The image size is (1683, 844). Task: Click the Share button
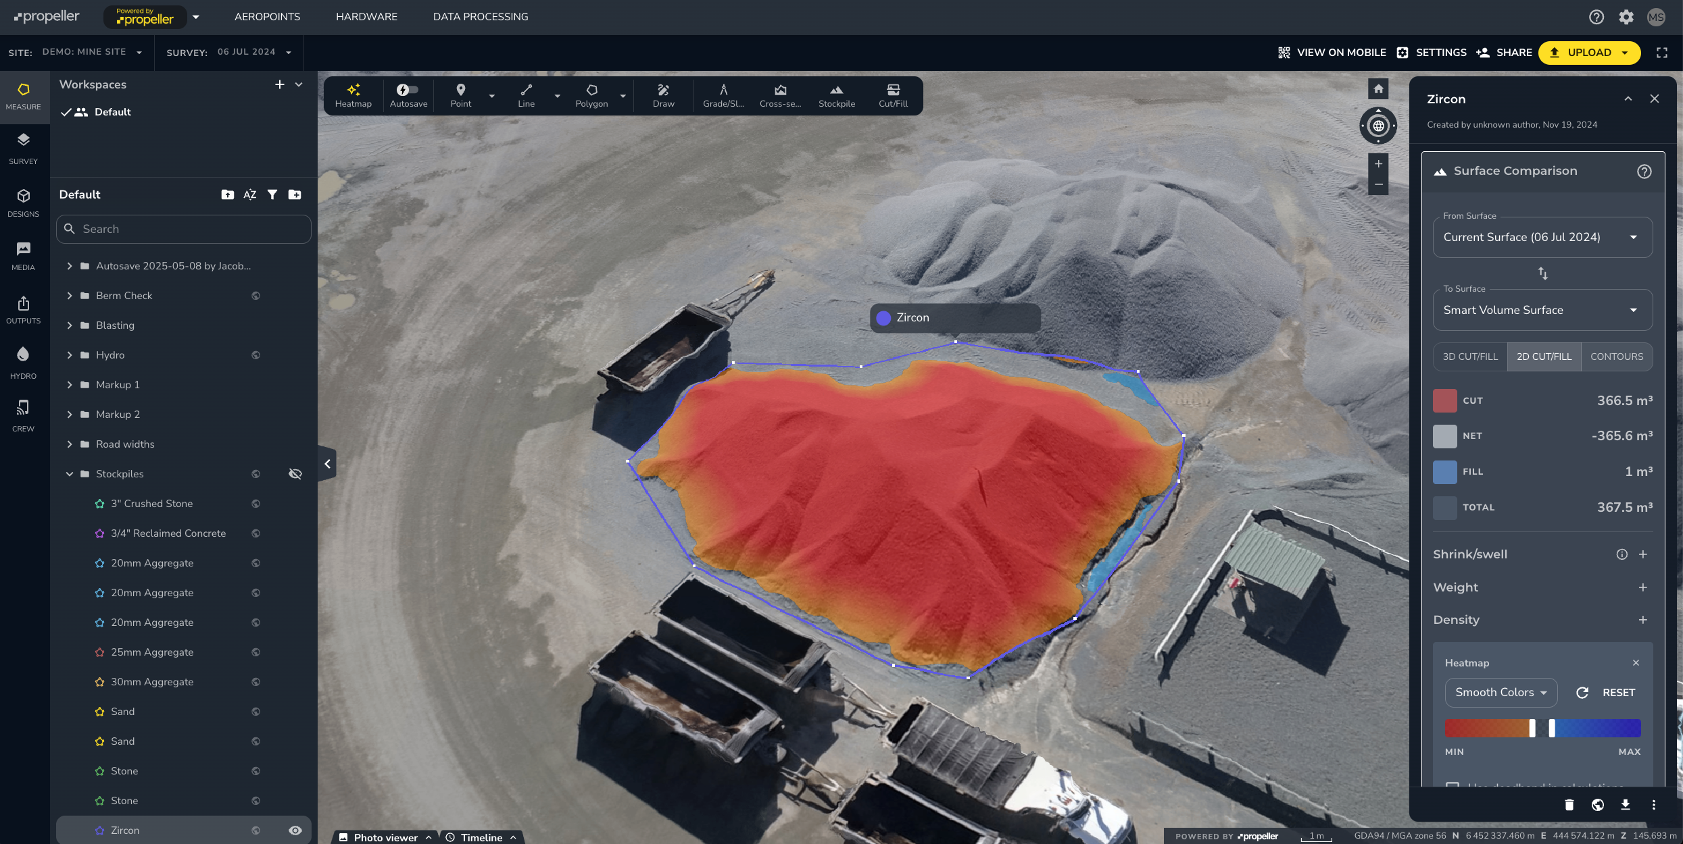click(x=1504, y=53)
